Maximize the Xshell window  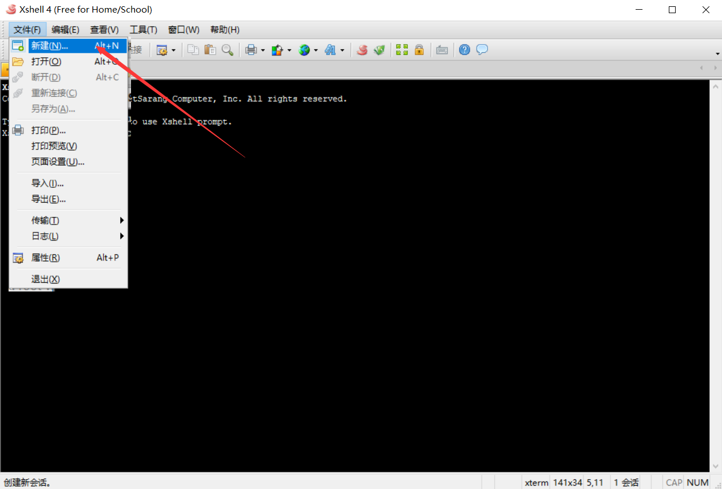coord(672,10)
